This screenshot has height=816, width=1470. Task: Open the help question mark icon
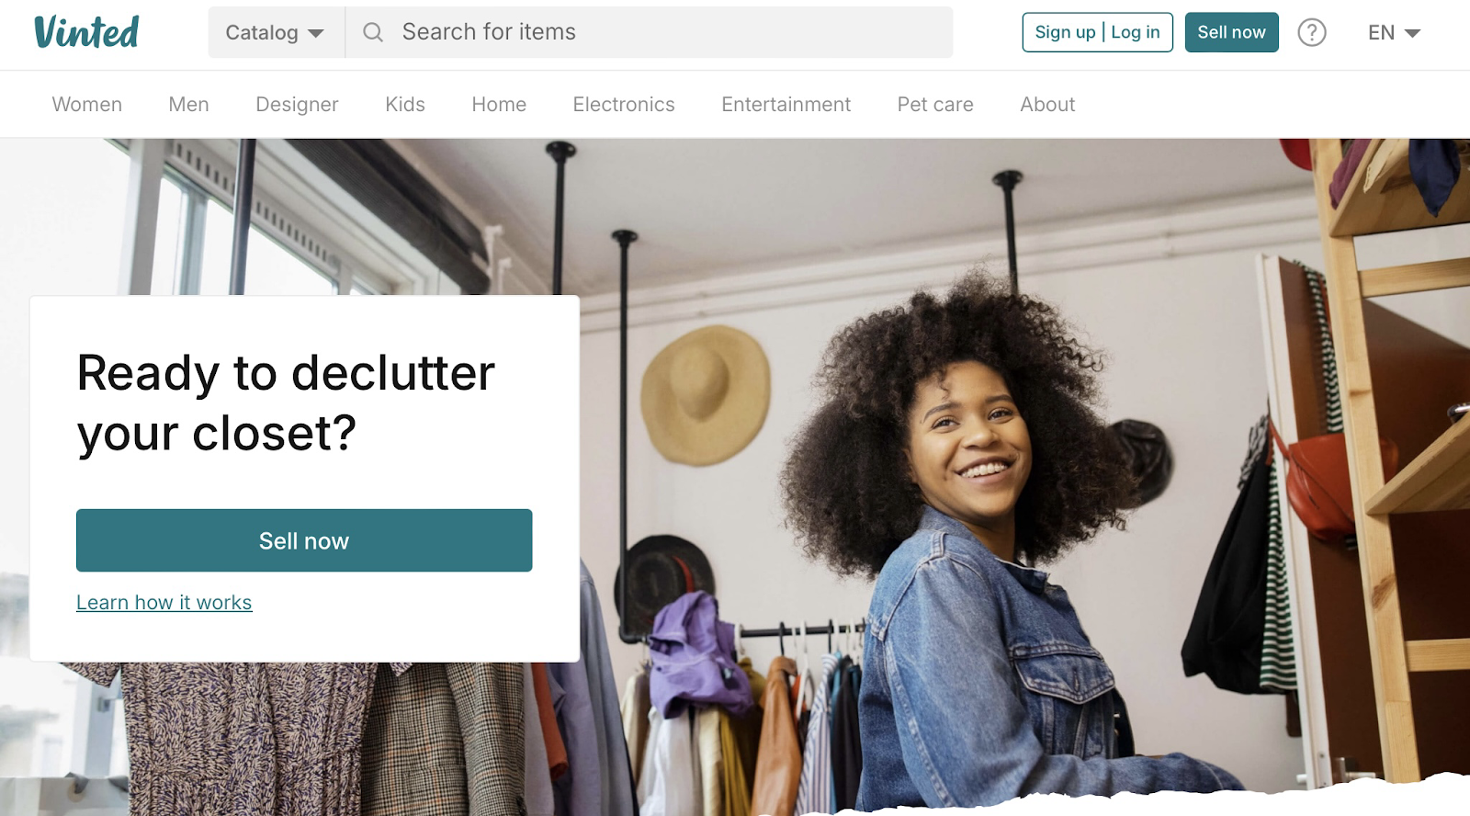[1312, 32]
